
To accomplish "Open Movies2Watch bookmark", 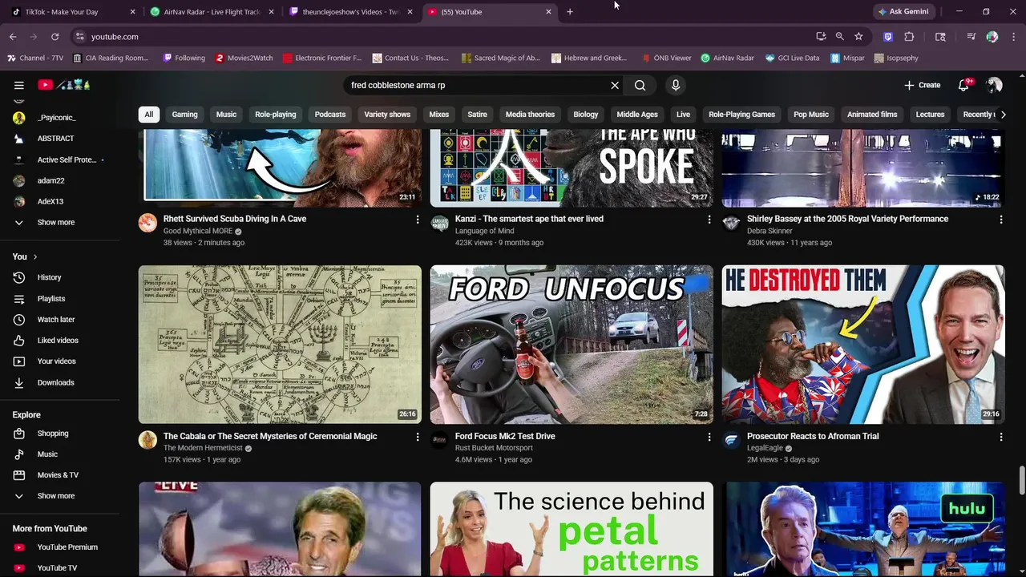I will pyautogui.click(x=244, y=58).
